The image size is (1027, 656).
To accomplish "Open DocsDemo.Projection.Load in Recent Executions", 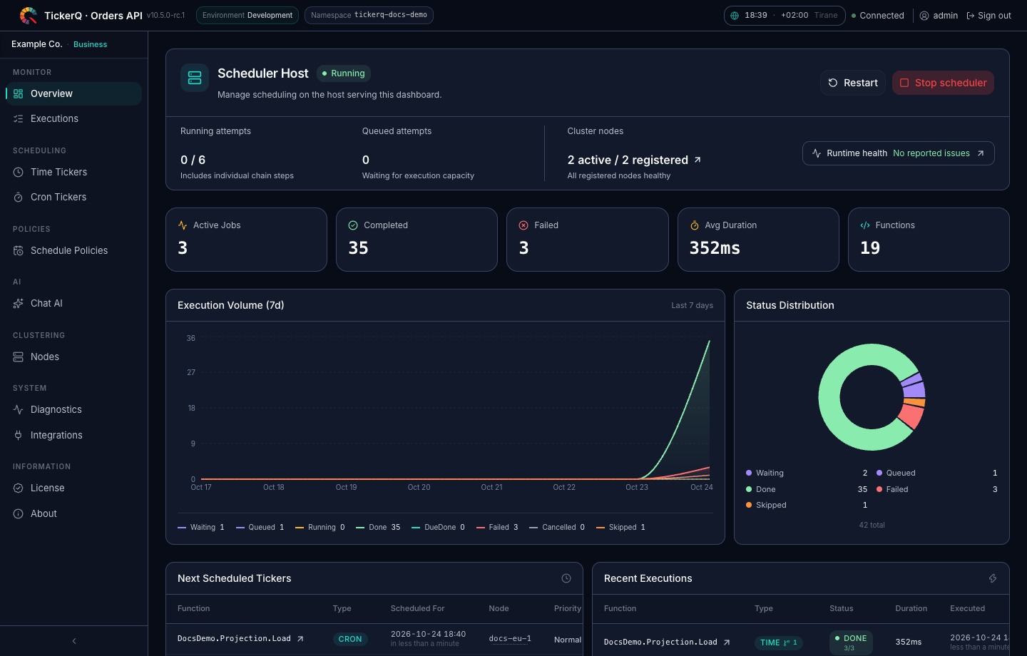I will click(667, 642).
